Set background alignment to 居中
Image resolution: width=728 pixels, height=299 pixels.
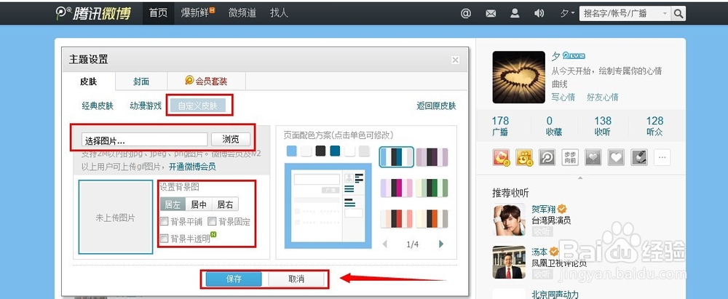pyautogui.click(x=199, y=204)
